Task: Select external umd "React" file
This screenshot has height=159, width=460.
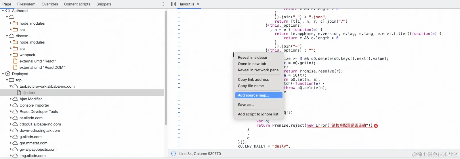Action: pos(38,61)
